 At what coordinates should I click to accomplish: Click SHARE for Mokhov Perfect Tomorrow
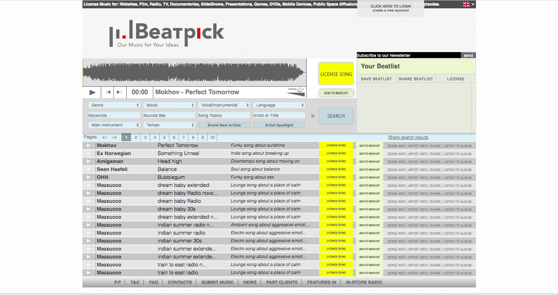[435, 146]
